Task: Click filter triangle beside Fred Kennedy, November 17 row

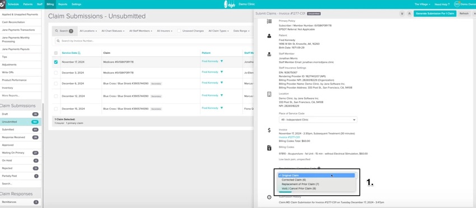Action: [x=222, y=61]
